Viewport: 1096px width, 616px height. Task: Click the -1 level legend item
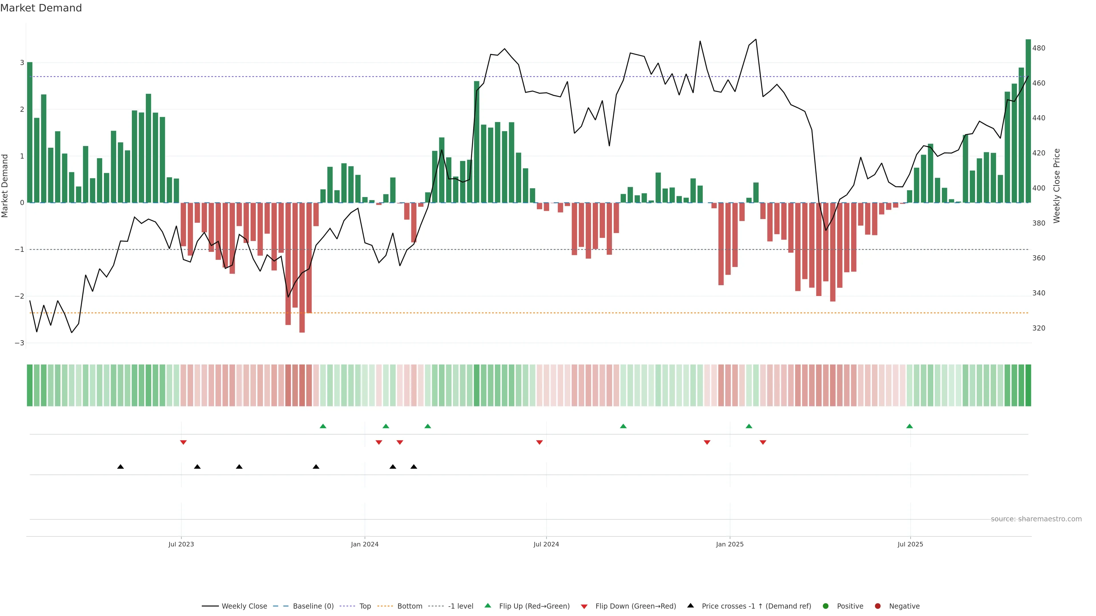coord(460,606)
